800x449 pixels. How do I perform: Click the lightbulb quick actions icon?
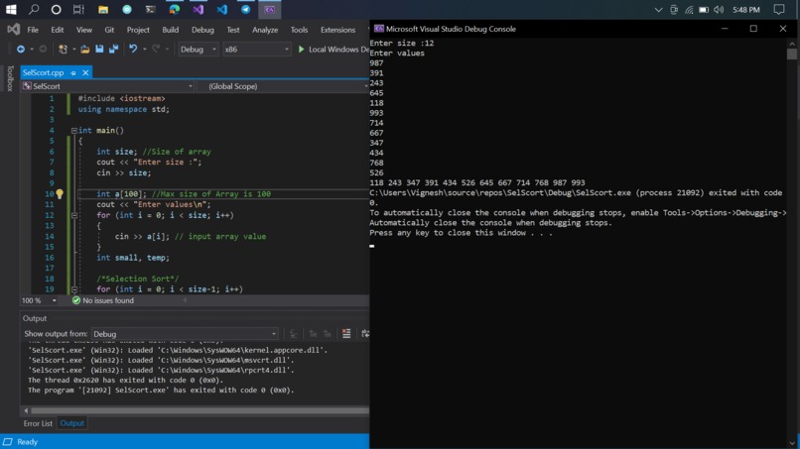[60, 193]
